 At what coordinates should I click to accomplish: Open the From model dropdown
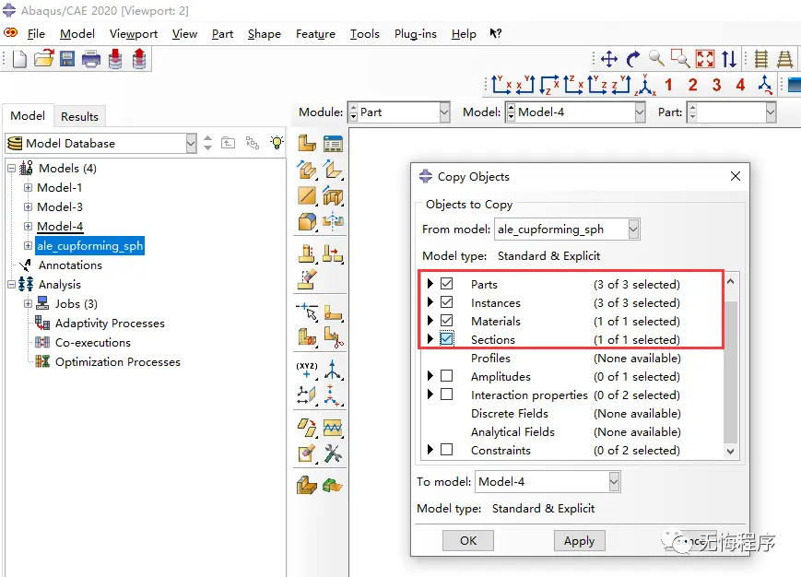point(633,230)
